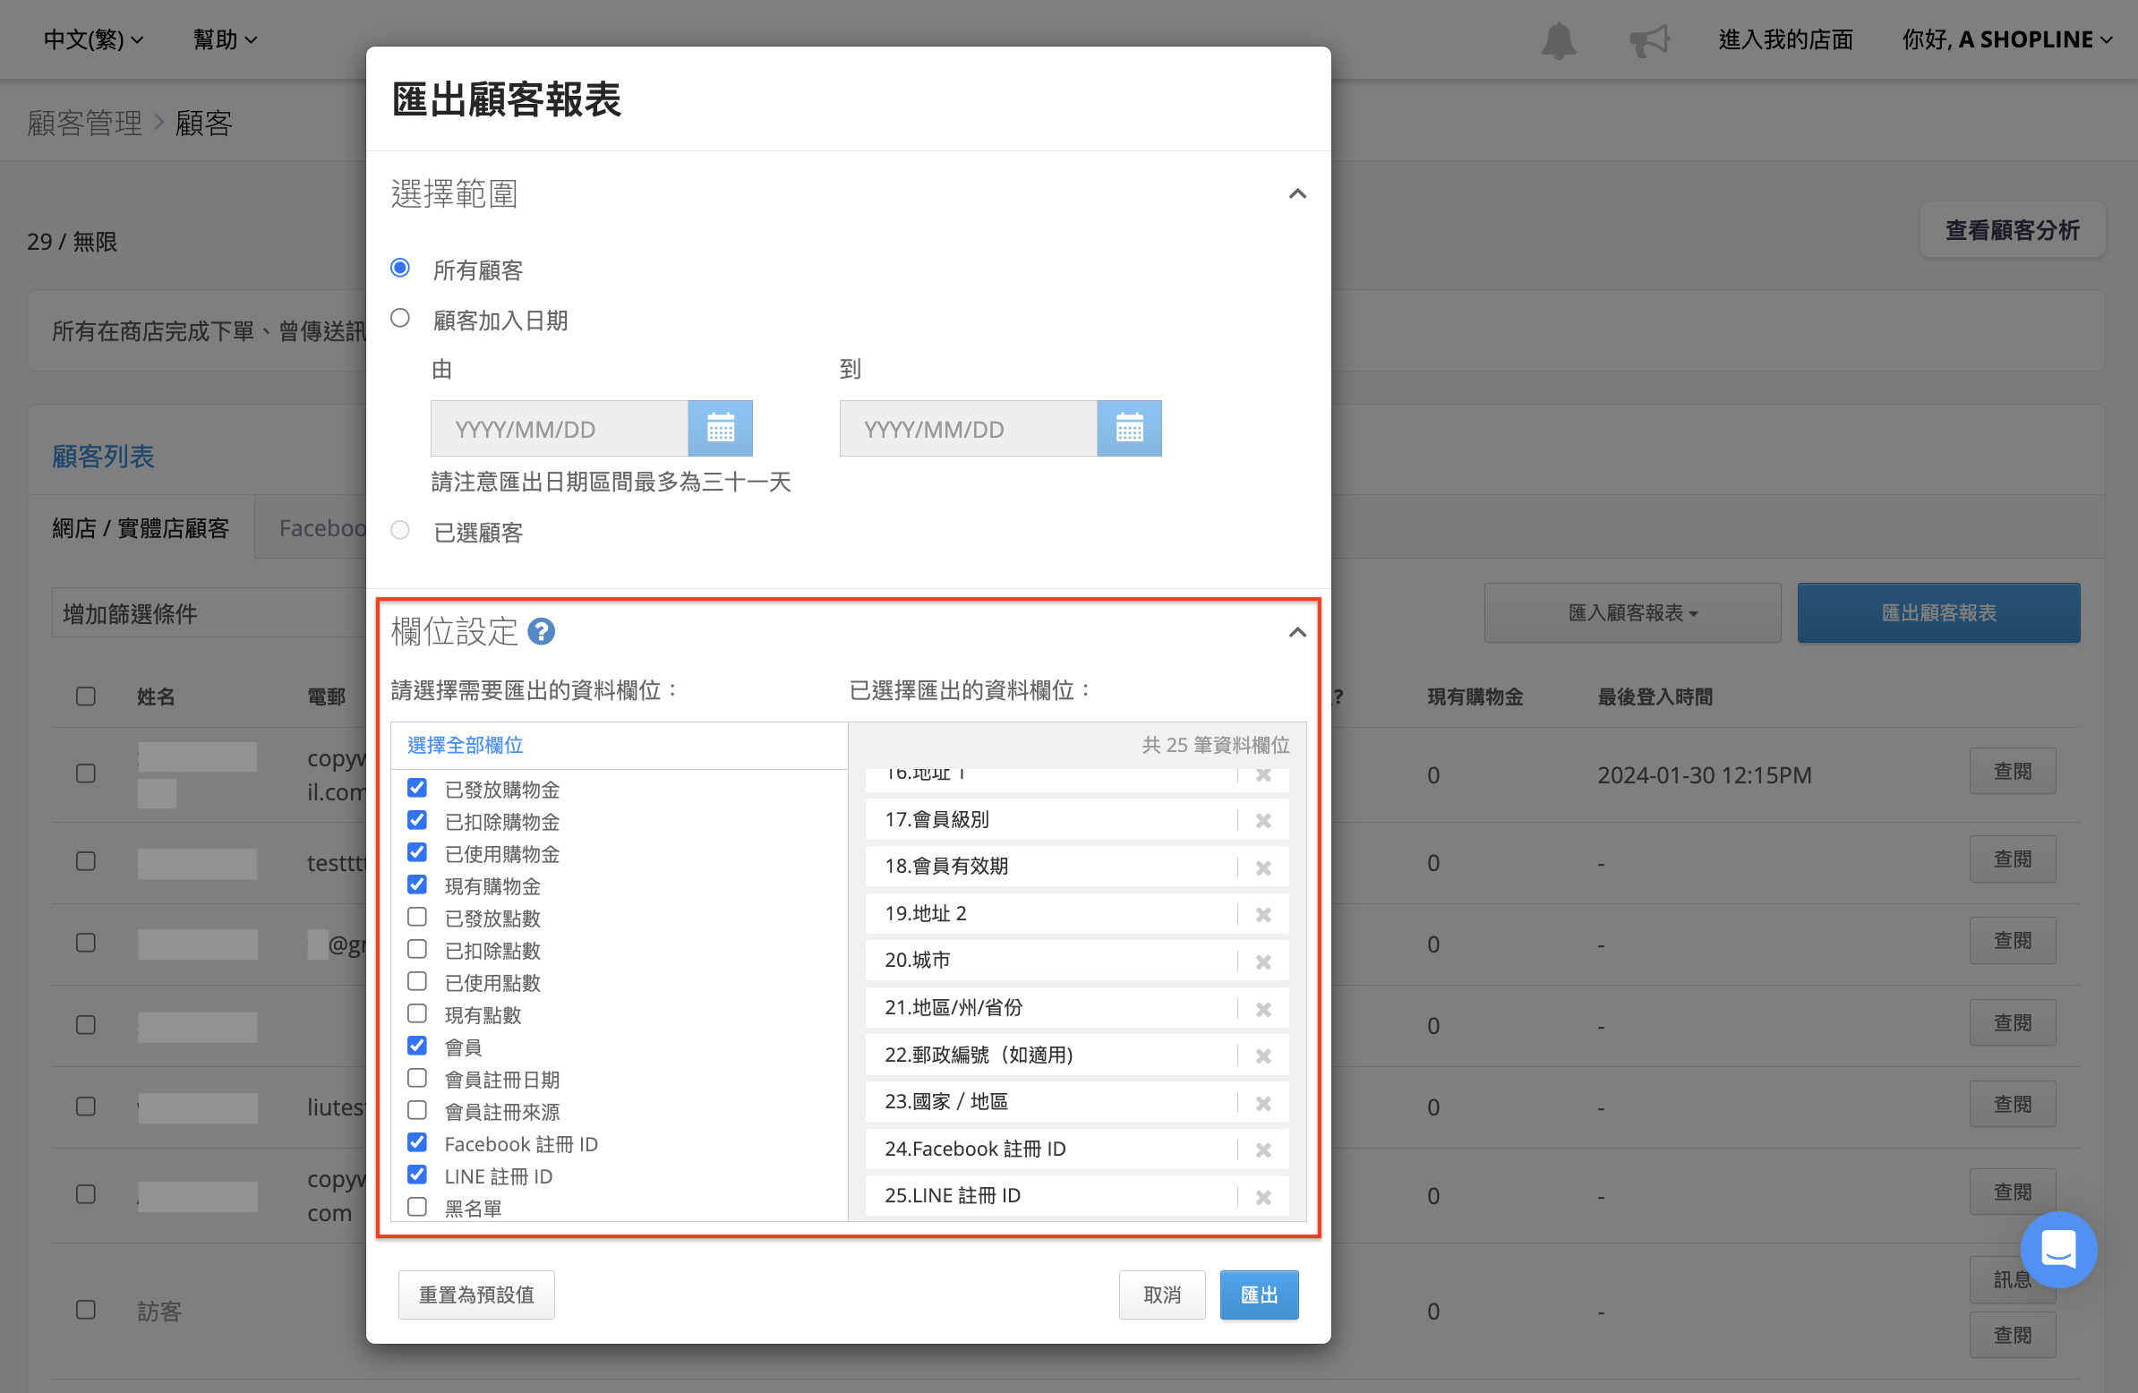This screenshot has width=2138, height=1393.
Task: Select the 已選顧客 radio option
Action: pos(399,530)
